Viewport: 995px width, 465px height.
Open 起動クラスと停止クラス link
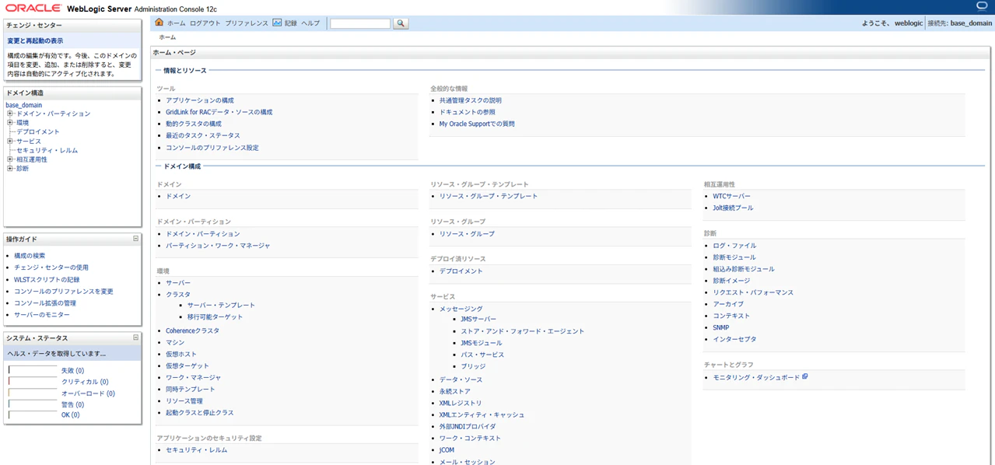click(x=200, y=413)
